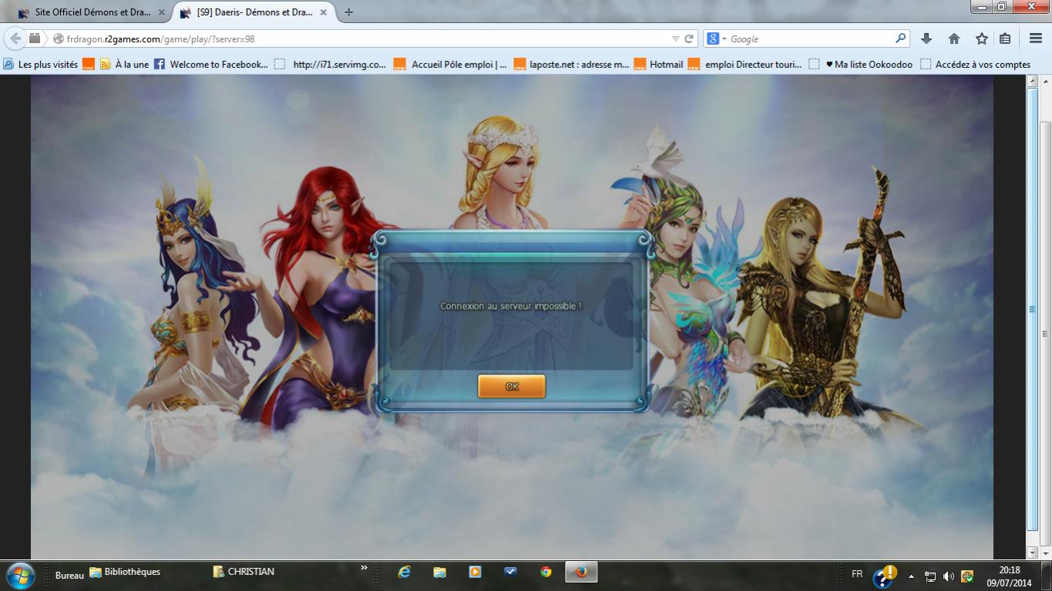The width and height of the screenshot is (1052, 591).
Task: Bookmark this page with the star icon
Action: [x=981, y=39]
